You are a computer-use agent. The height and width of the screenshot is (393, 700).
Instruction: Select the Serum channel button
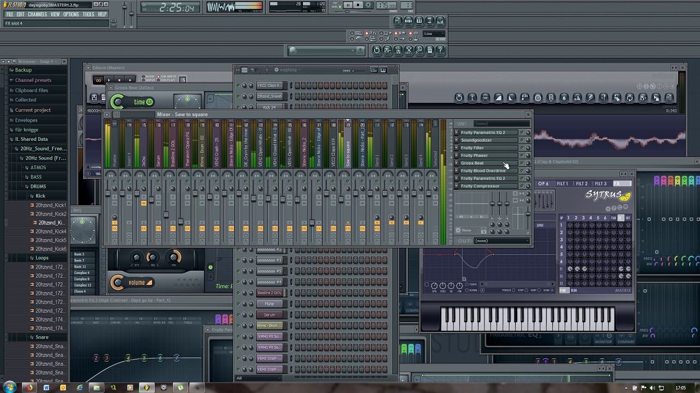tap(269, 315)
